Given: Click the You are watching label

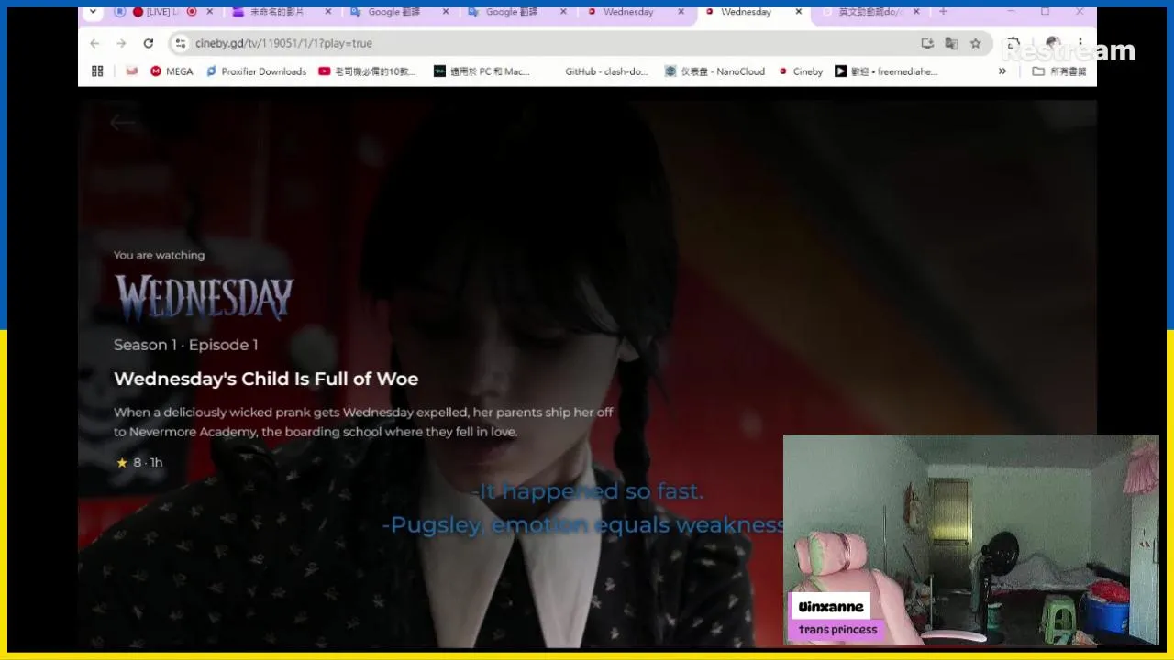Looking at the screenshot, I should (x=159, y=255).
